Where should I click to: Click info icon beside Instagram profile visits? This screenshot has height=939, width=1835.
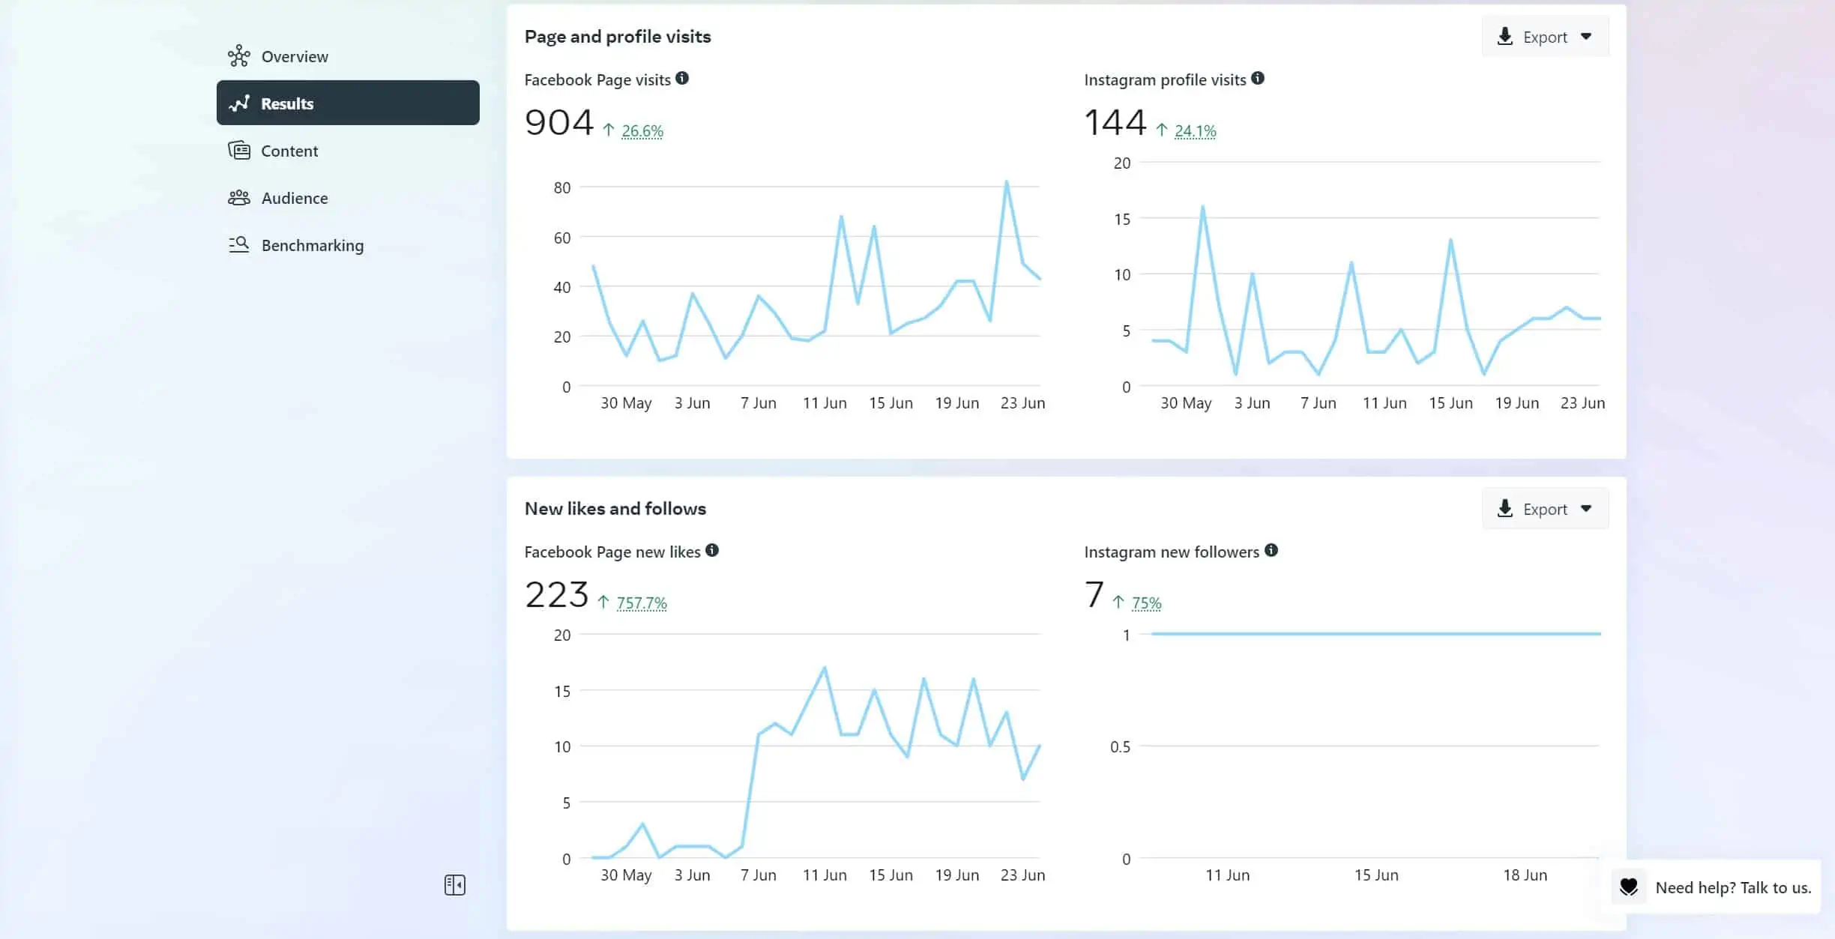point(1258,78)
